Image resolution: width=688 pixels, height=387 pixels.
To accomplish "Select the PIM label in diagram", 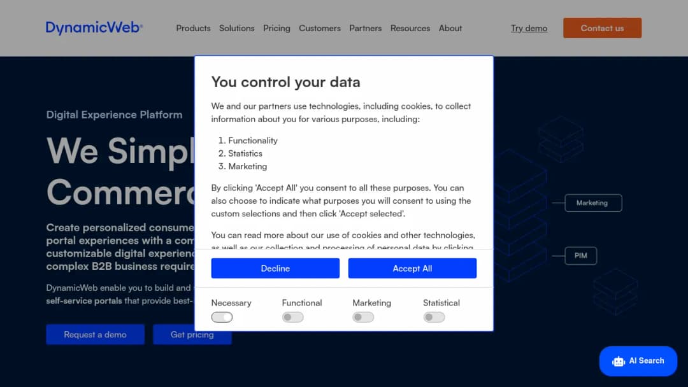I will 580,255.
